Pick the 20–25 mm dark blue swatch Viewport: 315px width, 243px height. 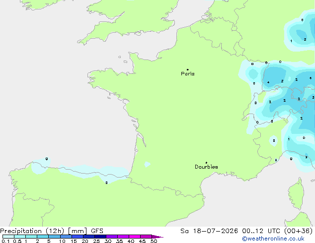pos(89,237)
